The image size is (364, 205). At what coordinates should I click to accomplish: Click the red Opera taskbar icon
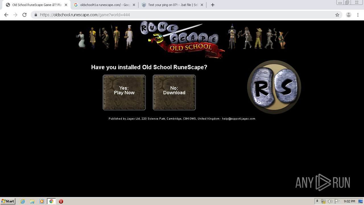pos(61,201)
